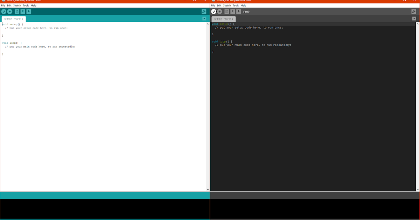This screenshot has height=220, width=420.
Task: Save the sketch in the dark window
Action: (239, 11)
